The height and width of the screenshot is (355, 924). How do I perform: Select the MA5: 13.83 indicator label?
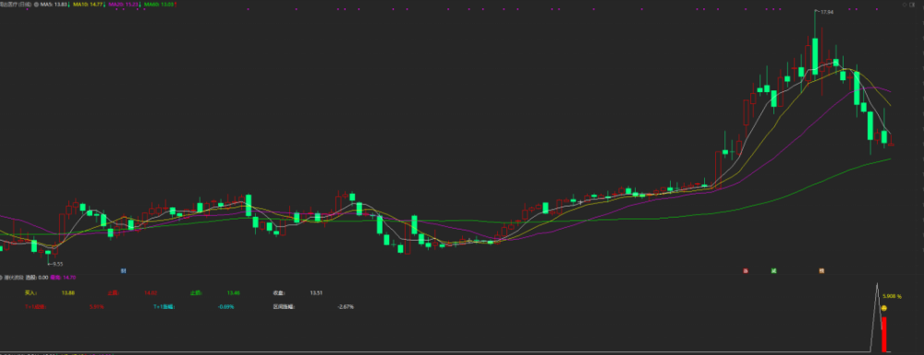point(54,4)
